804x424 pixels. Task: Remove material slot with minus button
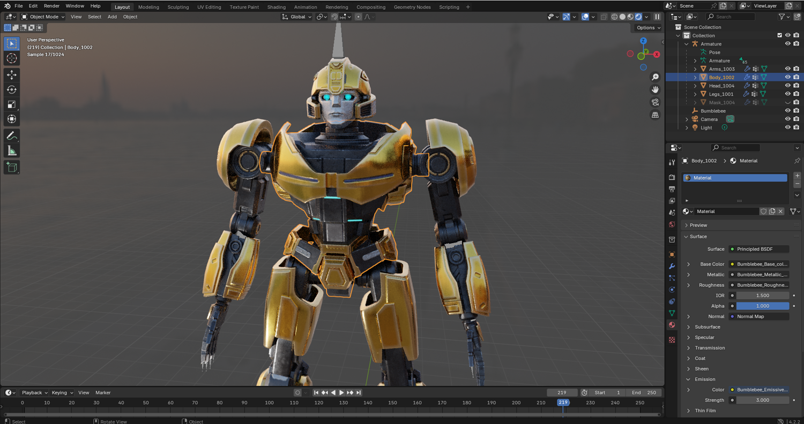tap(797, 184)
